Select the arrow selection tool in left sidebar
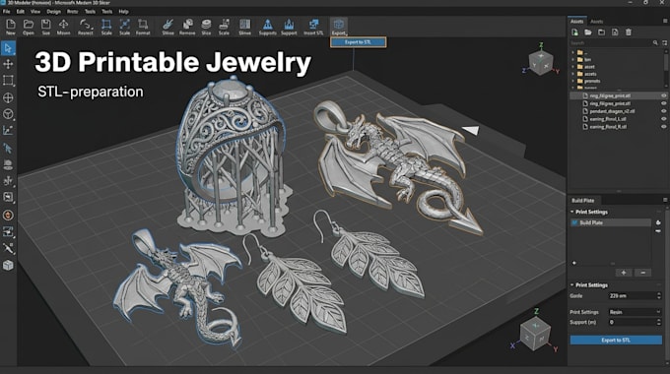670x374 pixels. click(x=8, y=48)
